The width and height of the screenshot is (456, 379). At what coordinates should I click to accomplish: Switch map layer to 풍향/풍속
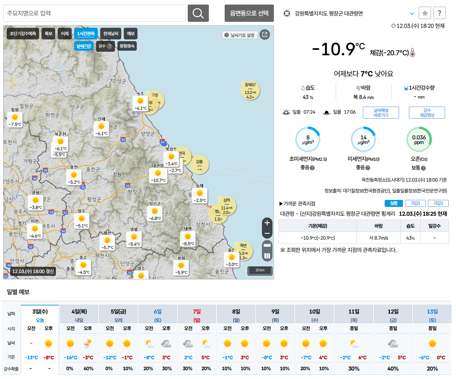tap(127, 46)
